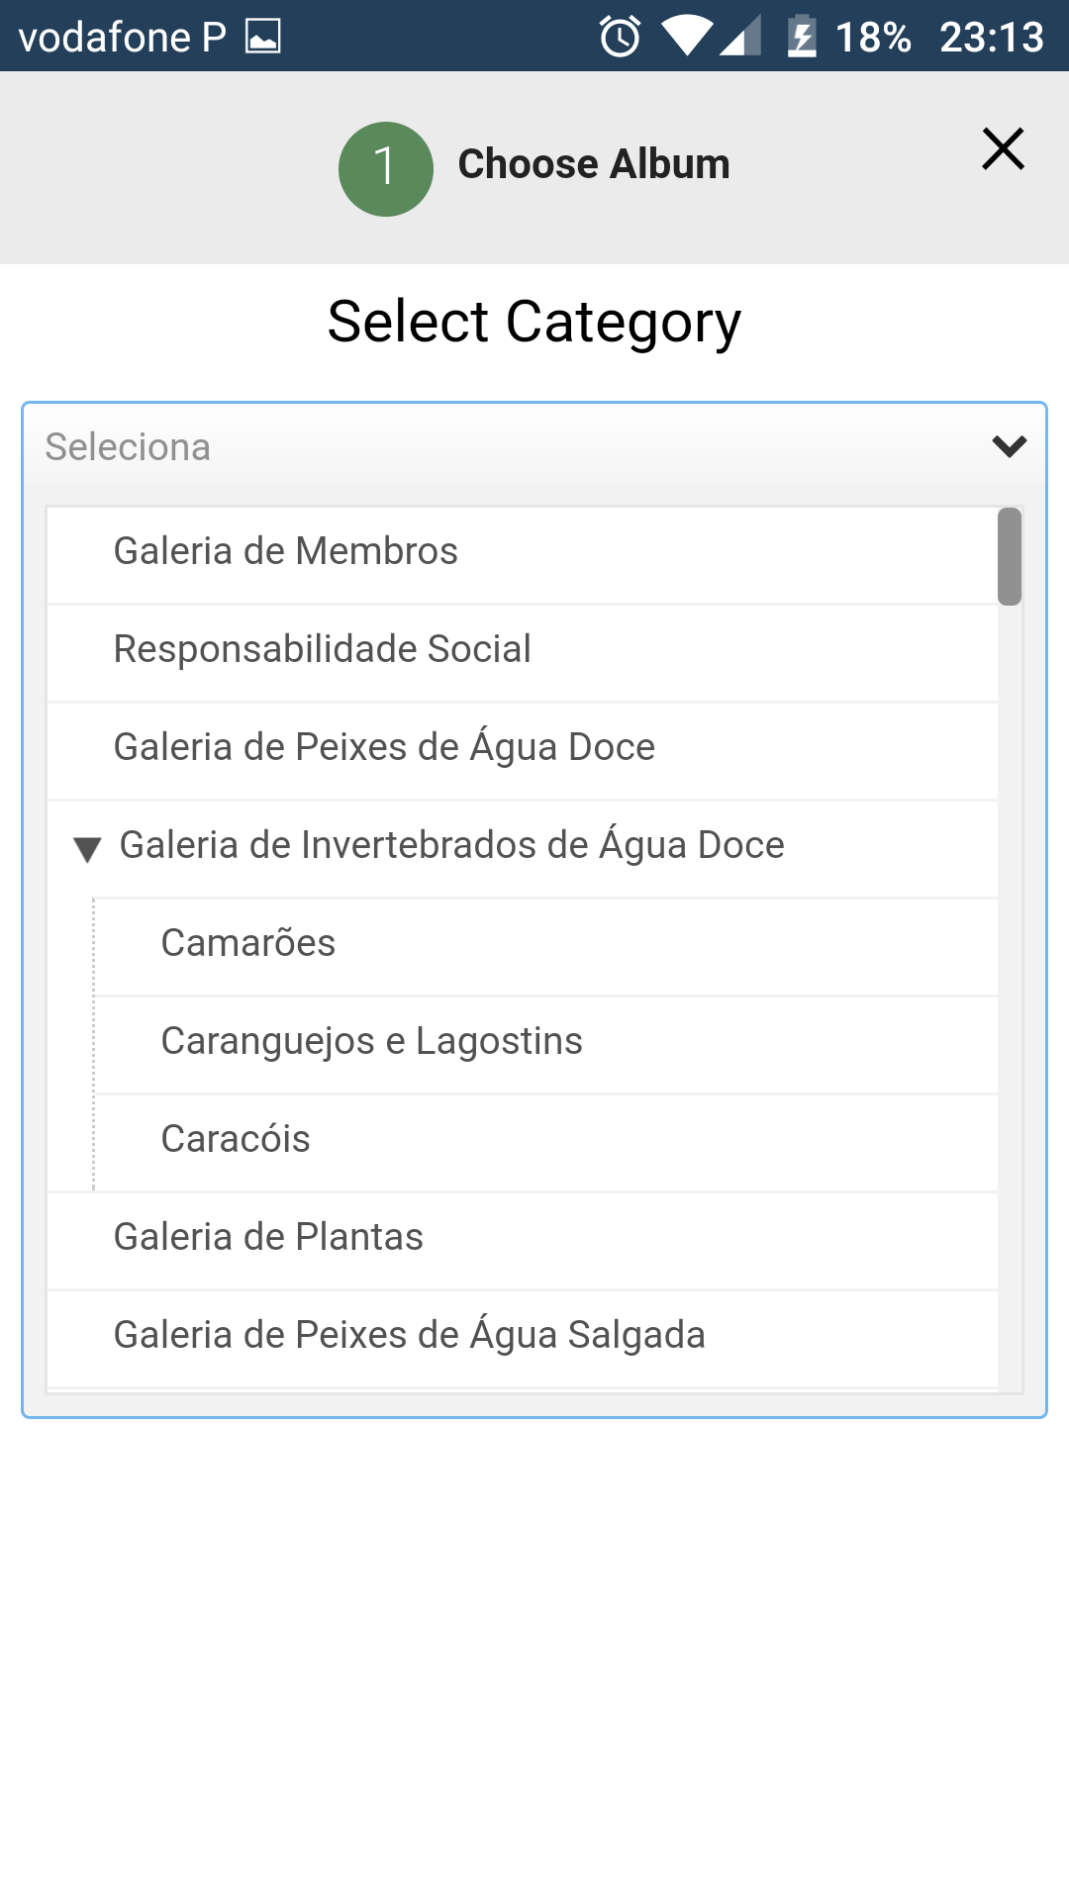Screen dimensions: 1069x1900
Task: Choose Caranguejos e Lagostins subcategory
Action: tap(372, 1041)
